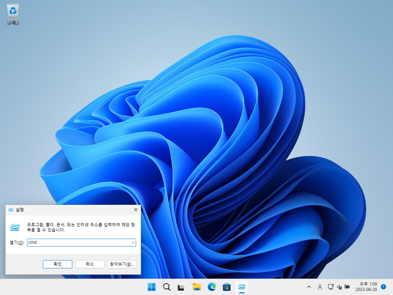393x295 pixels.
Task: Open Microsoft Store from taskbar
Action: click(227, 287)
